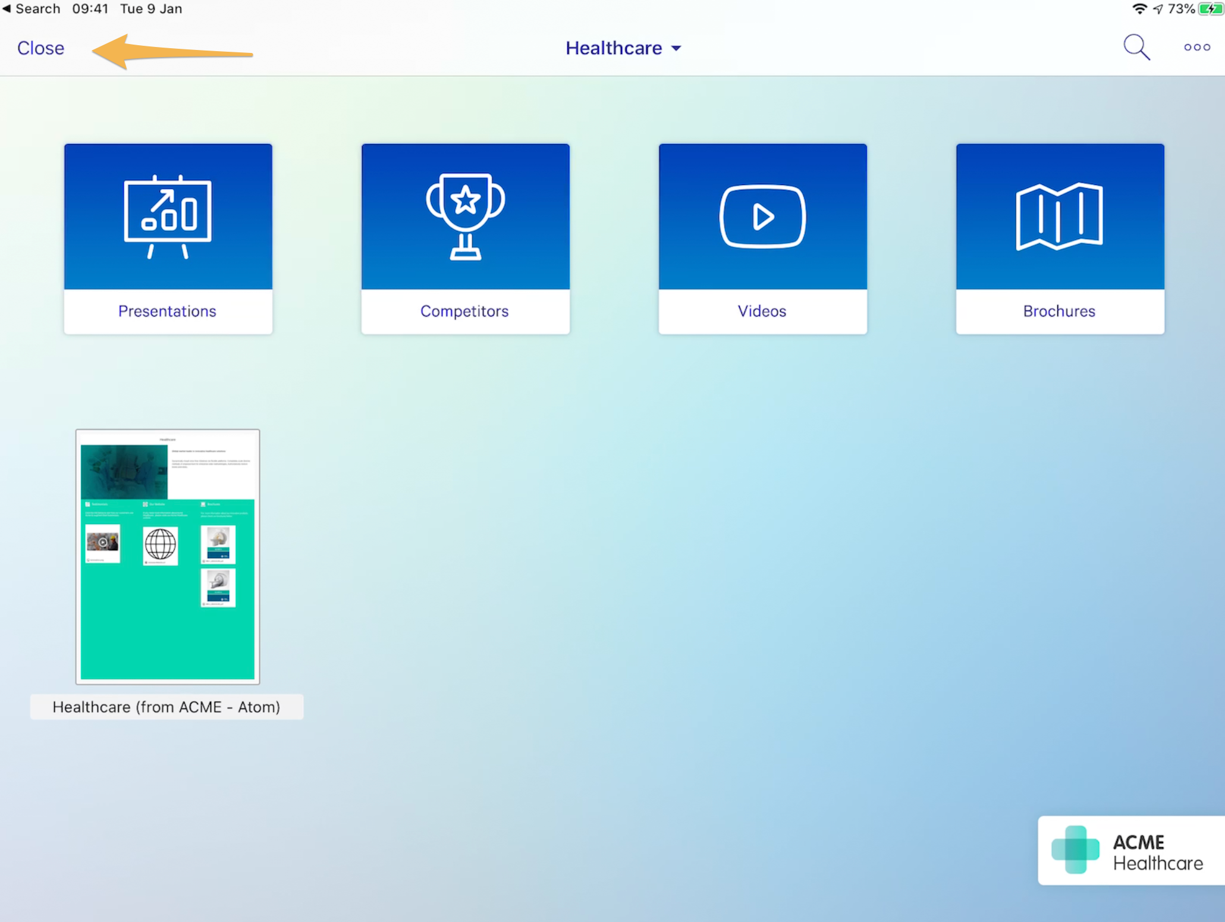1225x922 pixels.
Task: Tap the Wi-Fi status icon
Action: click(x=1139, y=9)
